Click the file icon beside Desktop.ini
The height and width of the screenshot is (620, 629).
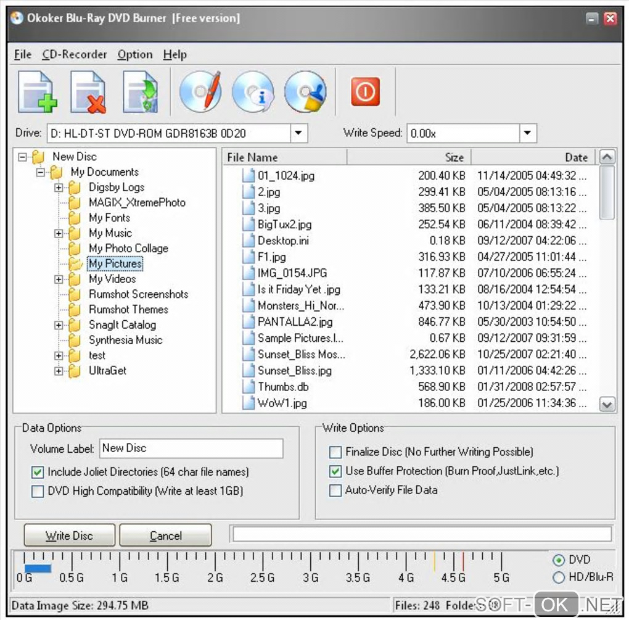click(x=249, y=241)
